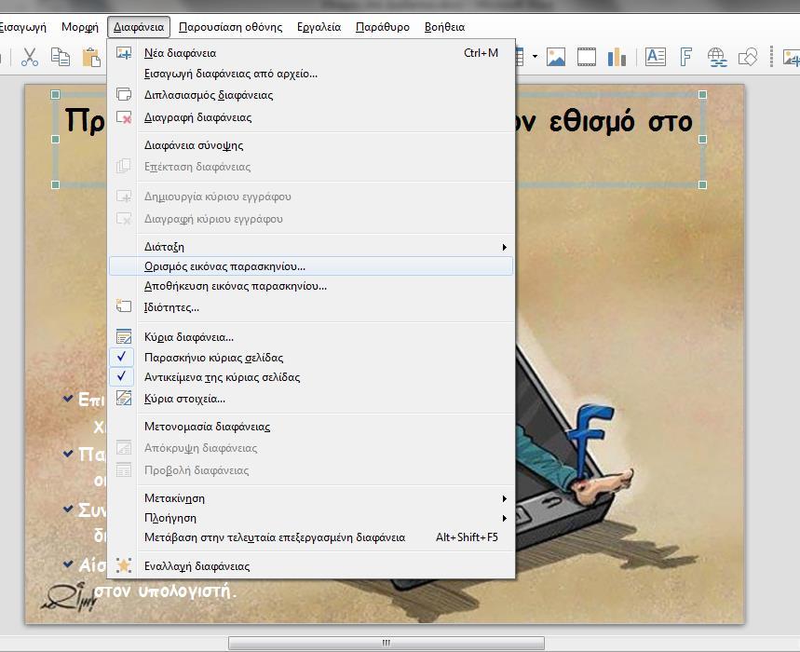Image resolution: width=800 pixels, height=652 pixels.
Task: Select Κύρια διαφάνεια menu entry
Action: [311, 337]
